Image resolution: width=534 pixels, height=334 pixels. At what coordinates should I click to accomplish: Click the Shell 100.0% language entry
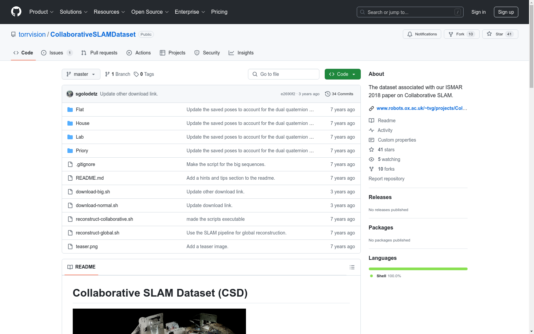point(386,276)
